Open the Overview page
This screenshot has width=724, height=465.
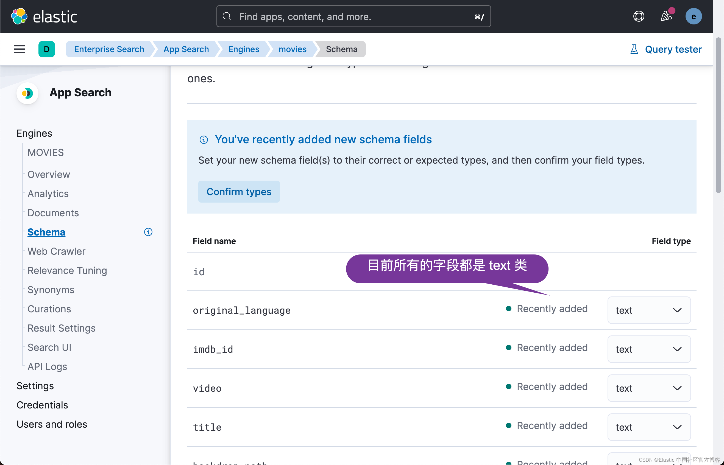click(49, 175)
